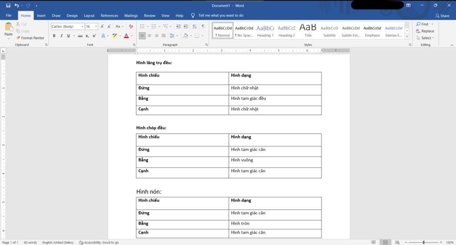Image resolution: width=456 pixels, height=245 pixels.
Task: Toggle left paragraph alignment
Action: tap(142, 36)
